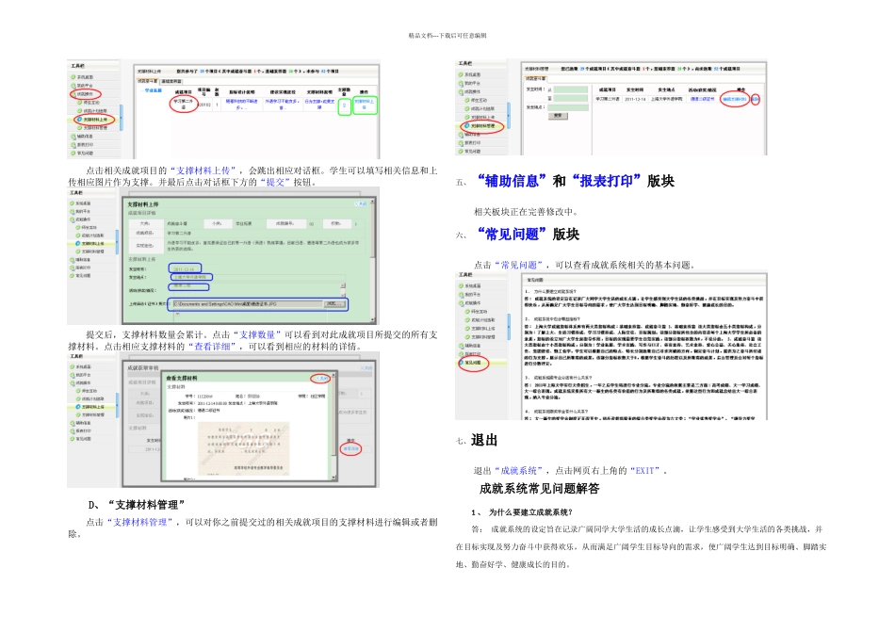Click 编辑支撑材料 link in management row
The width and height of the screenshot is (895, 633).
735,99
